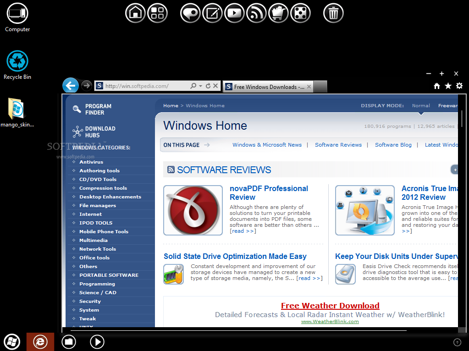The width and height of the screenshot is (469, 351).
Task: Open Program Finder in sidebar
Action: 93,110
